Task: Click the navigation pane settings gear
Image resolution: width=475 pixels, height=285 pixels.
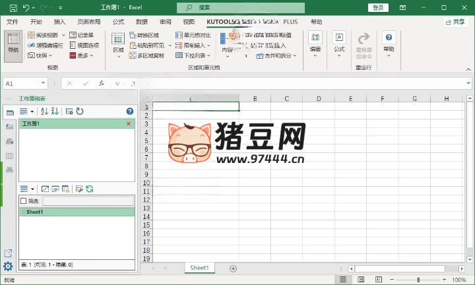Action: [x=8, y=267]
